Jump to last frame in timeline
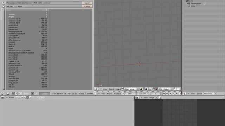This screenshot has width=225, height=126. (176, 94)
